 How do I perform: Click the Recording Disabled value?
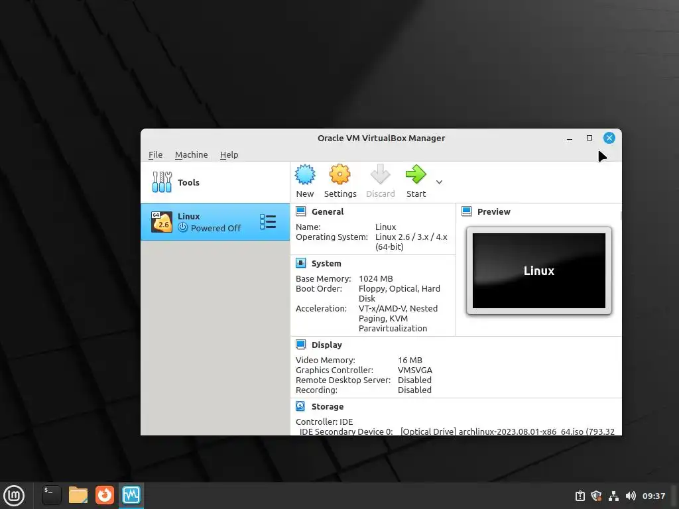(x=414, y=390)
